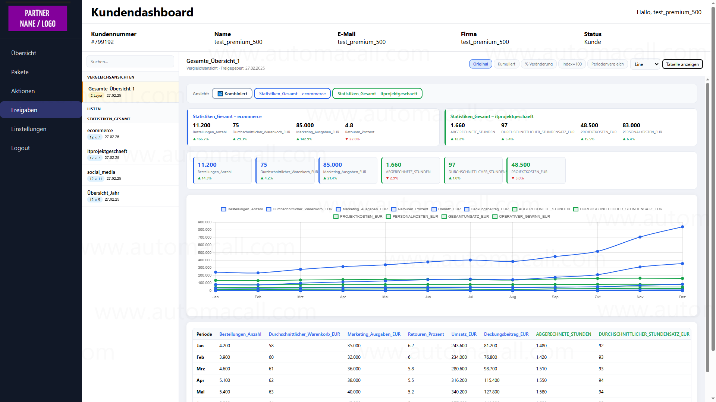Disable the Retouren_Prozent series in the chart legend
This screenshot has width=716, height=402.
click(x=394, y=209)
